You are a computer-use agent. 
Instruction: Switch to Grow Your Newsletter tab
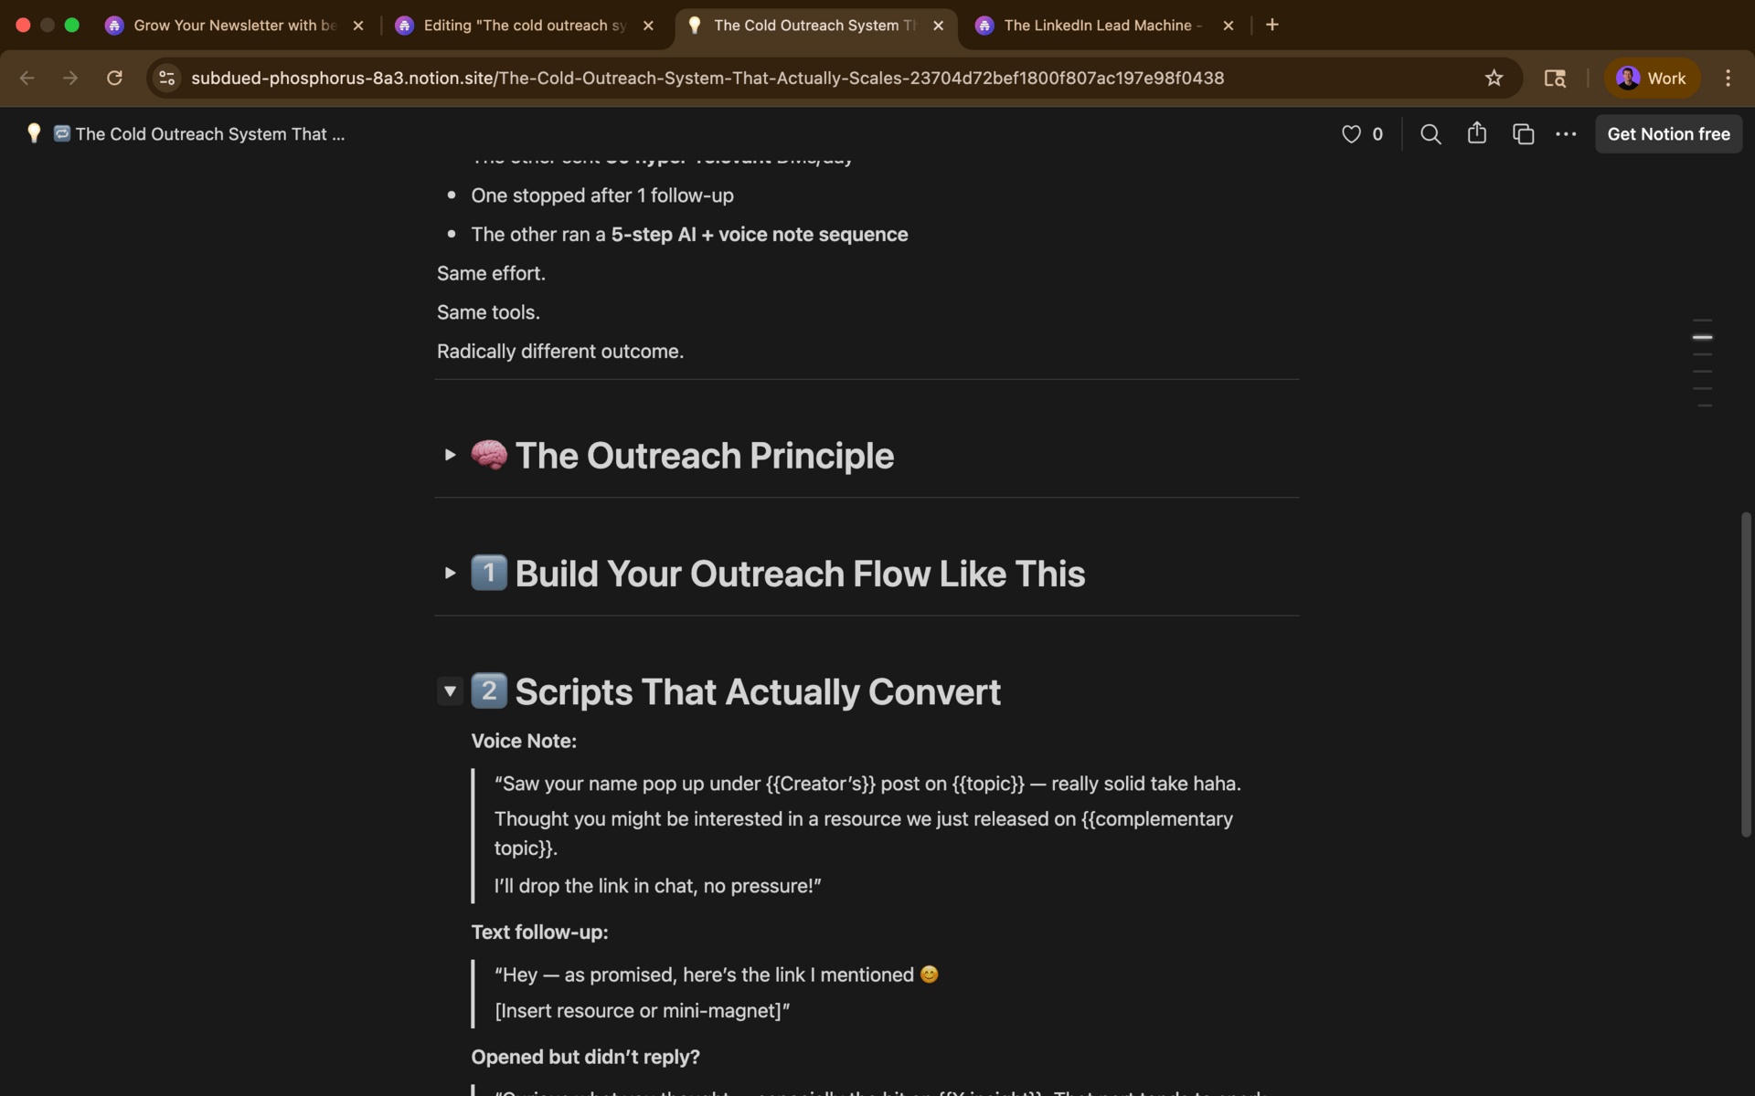(234, 26)
